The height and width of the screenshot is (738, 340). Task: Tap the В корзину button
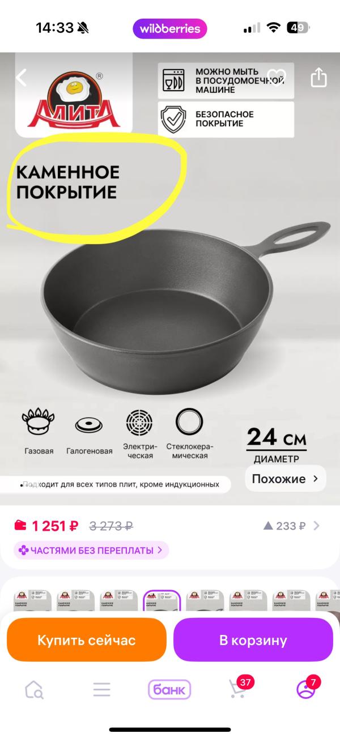(x=253, y=640)
